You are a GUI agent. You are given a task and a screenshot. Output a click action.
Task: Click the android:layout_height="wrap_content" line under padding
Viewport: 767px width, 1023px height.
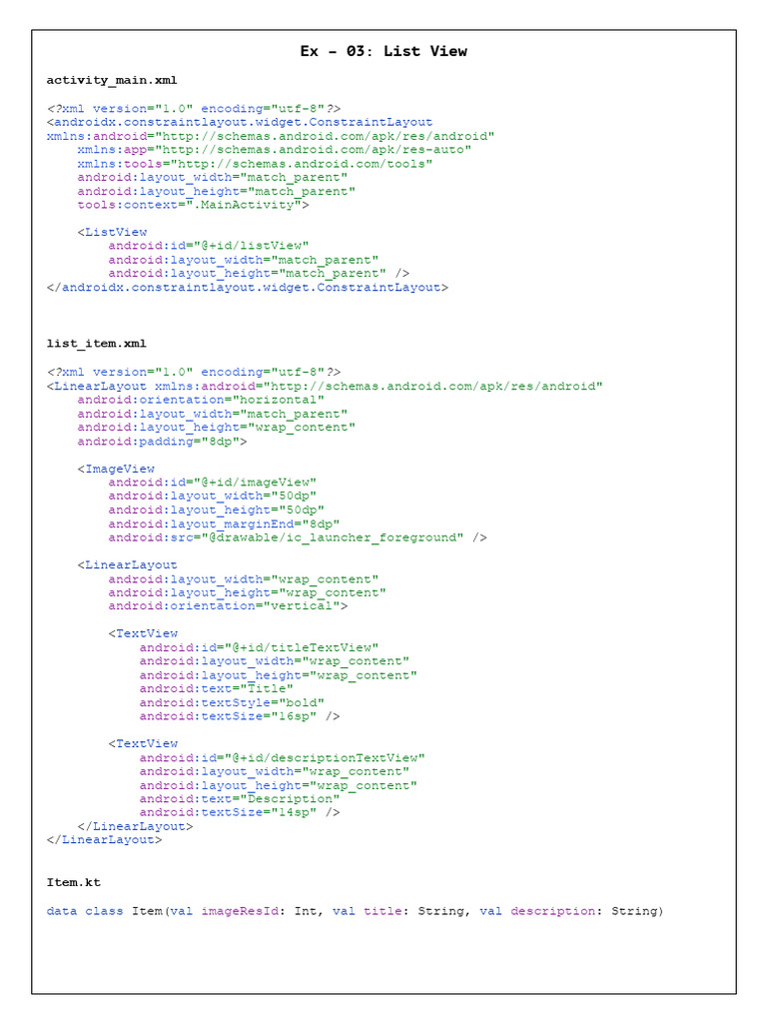(x=217, y=428)
